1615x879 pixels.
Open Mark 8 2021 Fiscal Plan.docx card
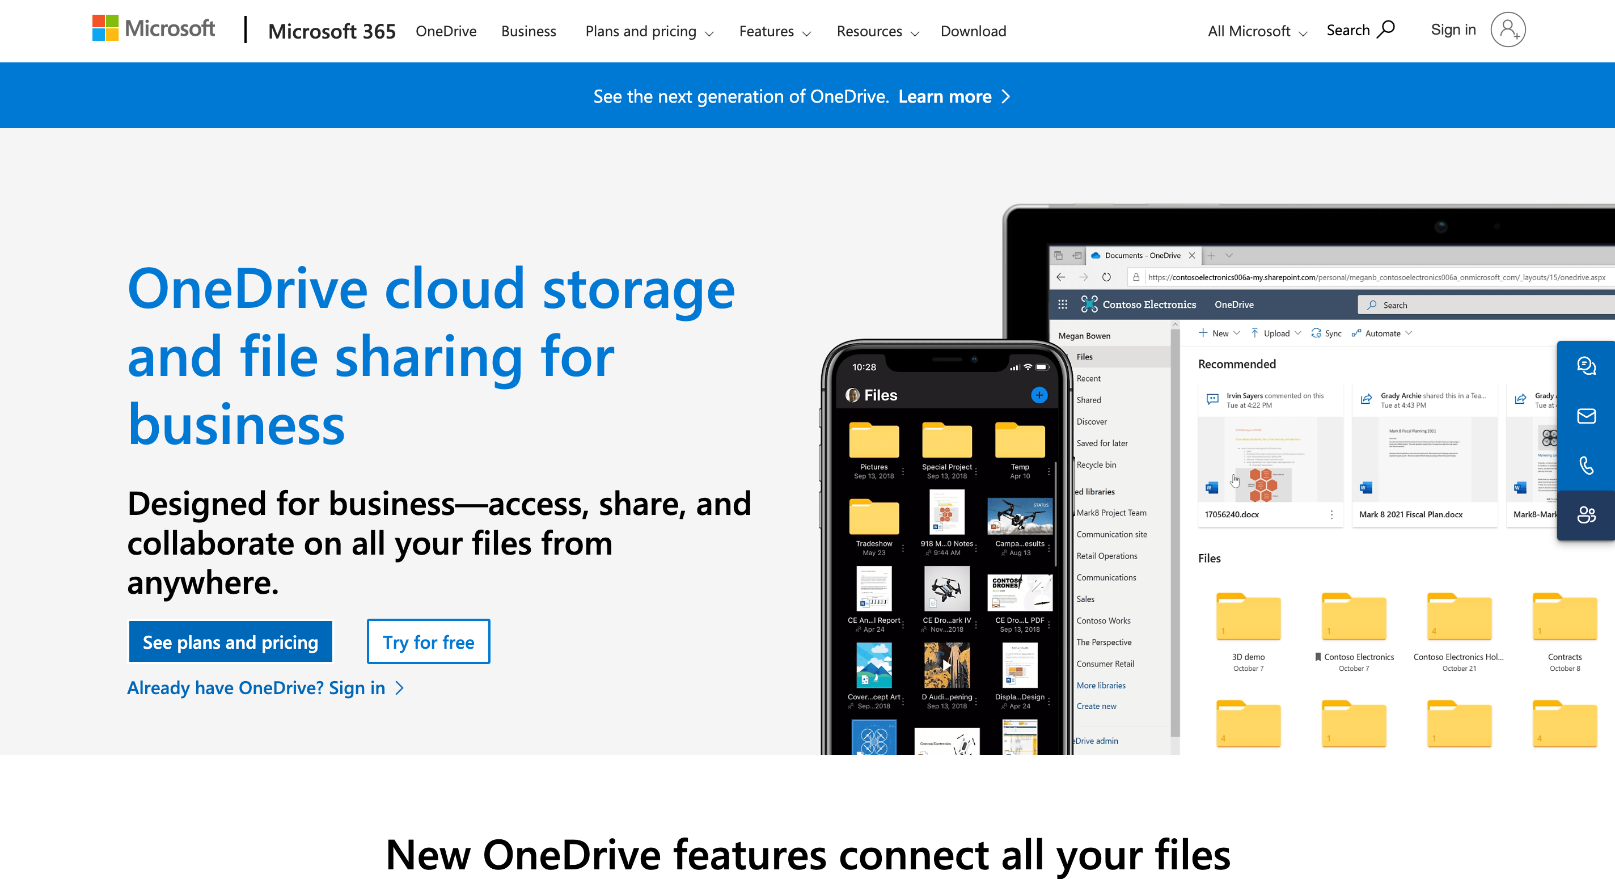tap(1424, 455)
